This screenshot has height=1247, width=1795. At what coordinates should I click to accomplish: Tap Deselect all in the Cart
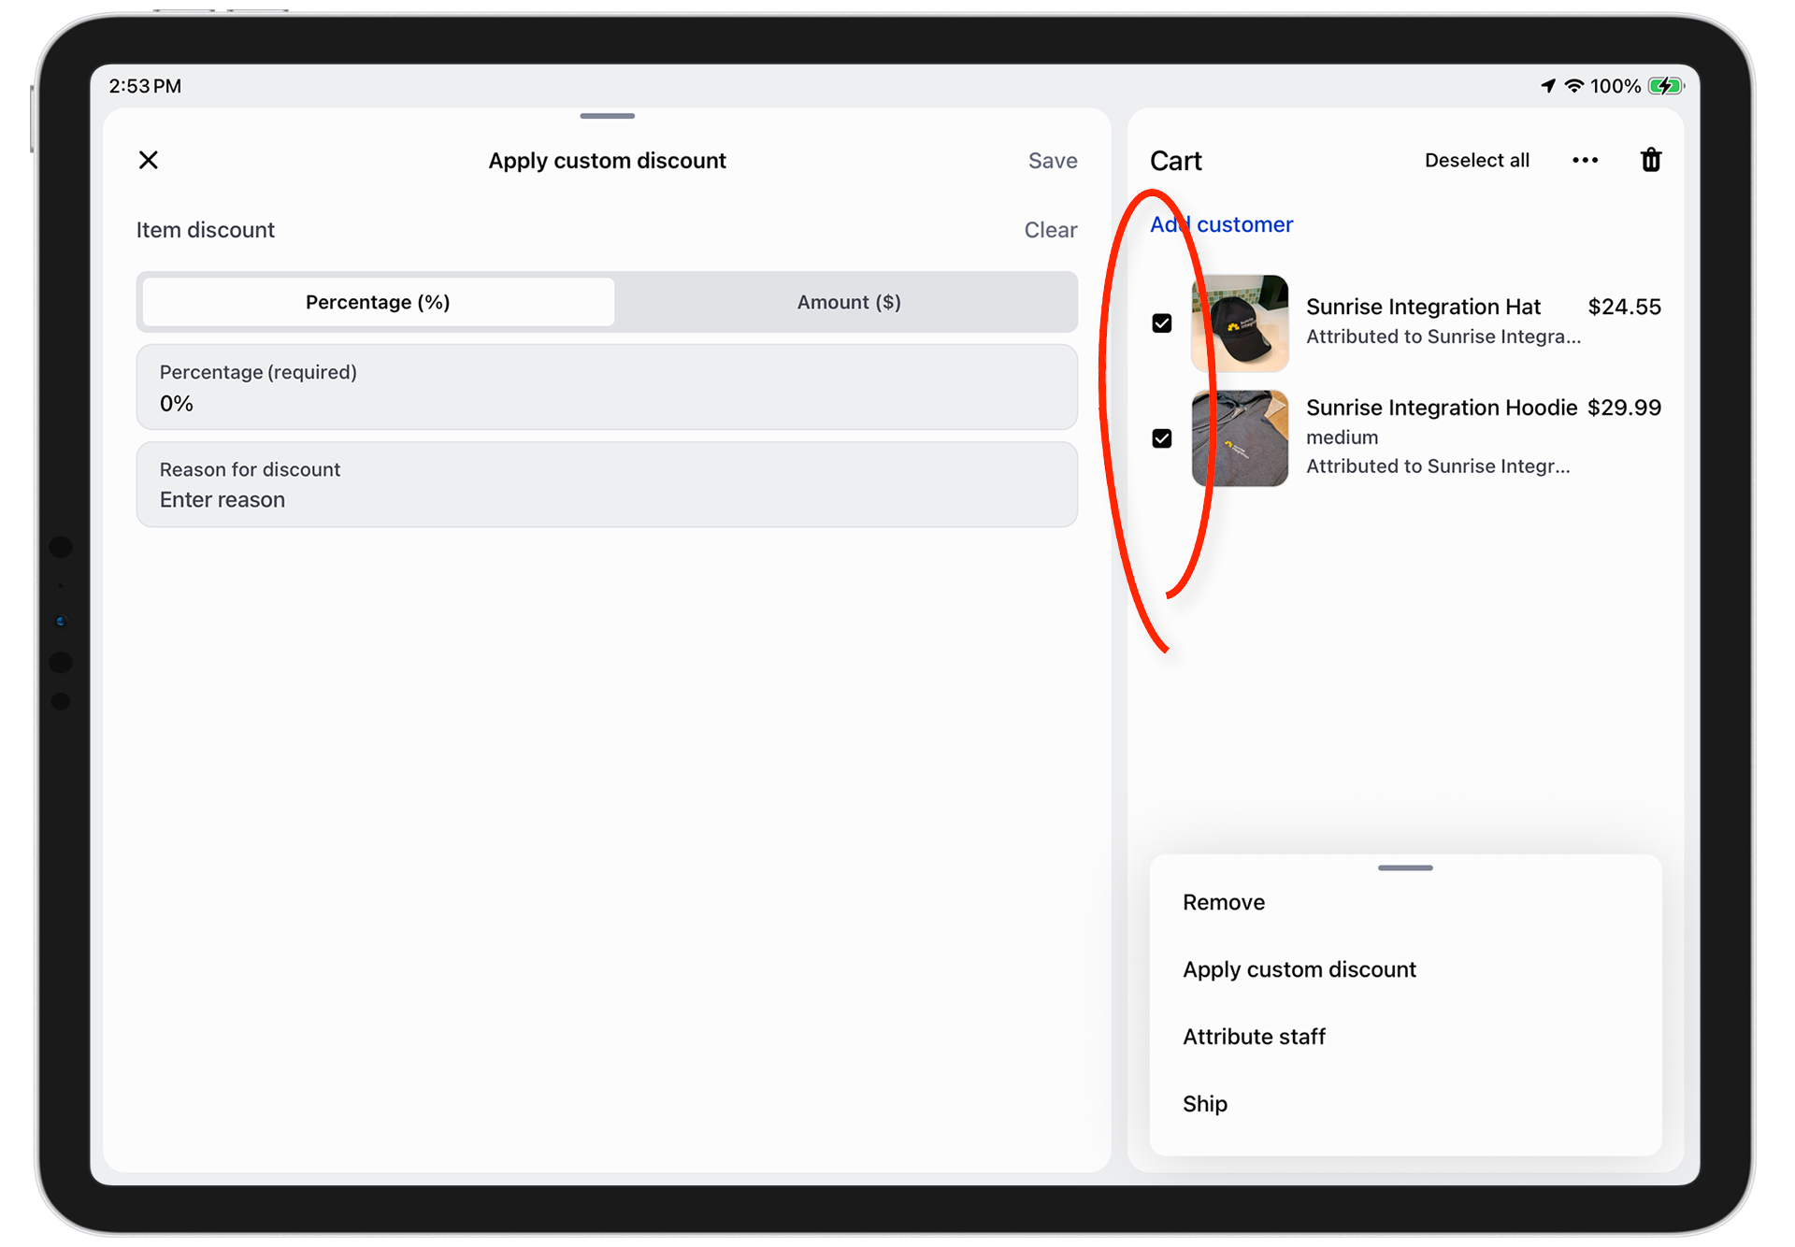pos(1477,160)
